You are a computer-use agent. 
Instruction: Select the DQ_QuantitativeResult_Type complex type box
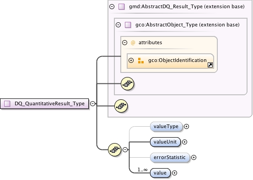44,103
